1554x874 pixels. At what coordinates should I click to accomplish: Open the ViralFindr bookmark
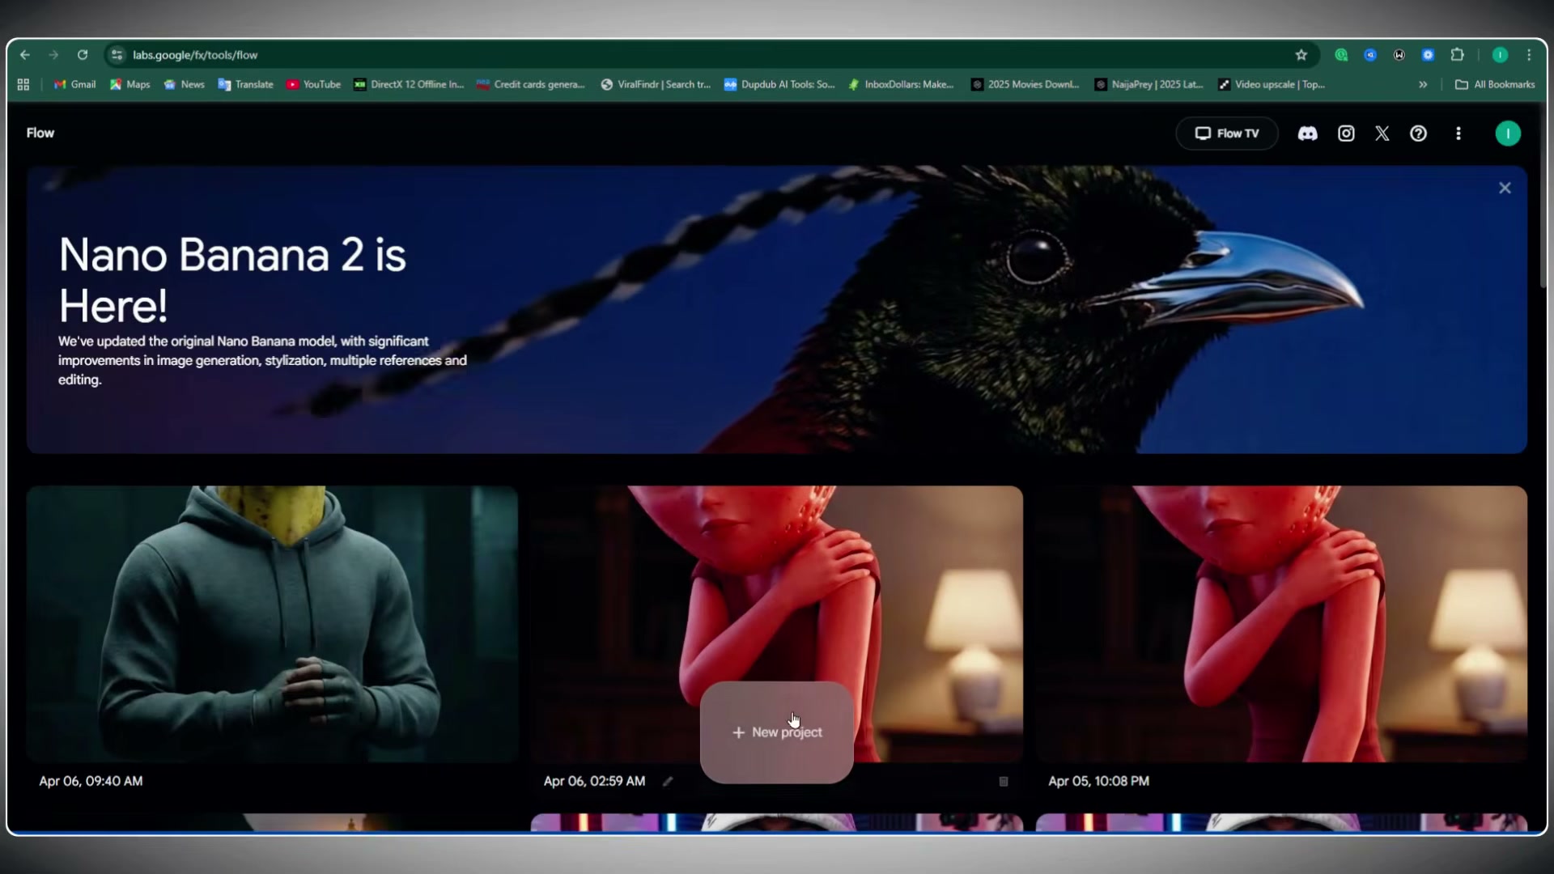656,84
